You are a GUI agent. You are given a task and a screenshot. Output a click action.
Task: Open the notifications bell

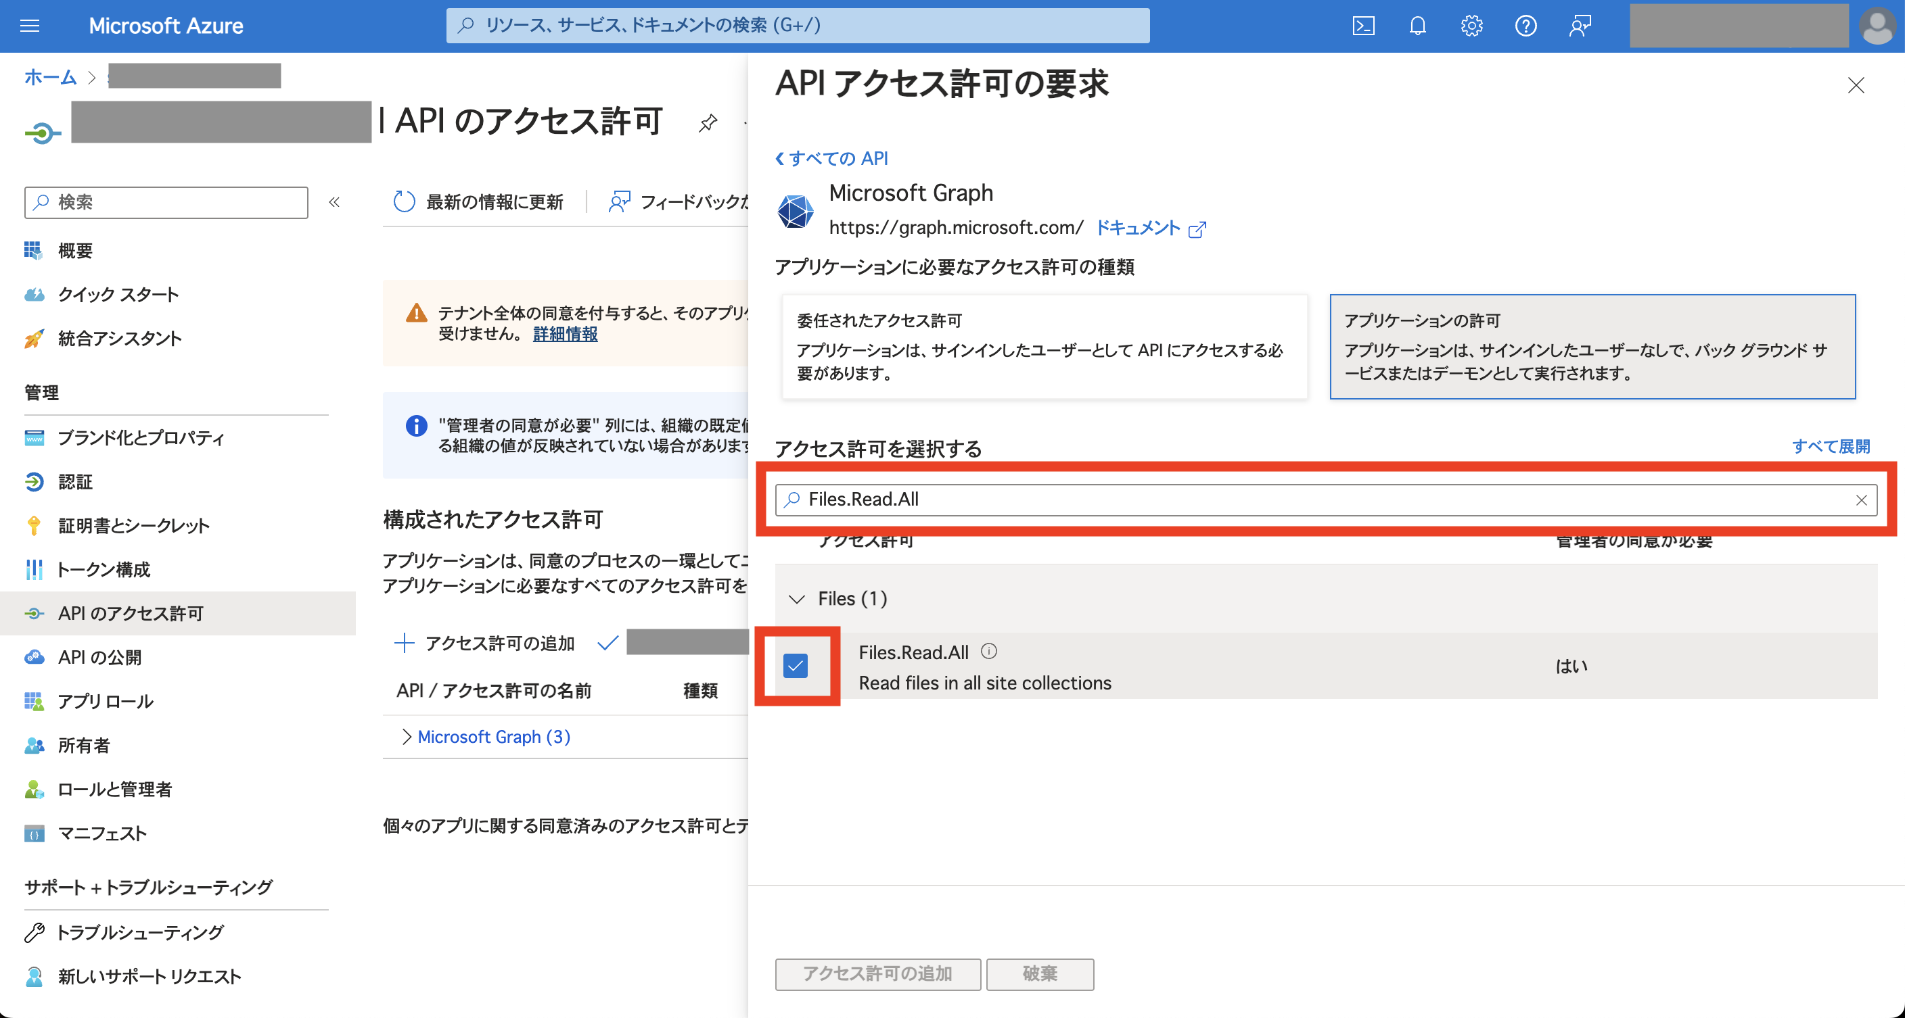pyautogui.click(x=1417, y=26)
